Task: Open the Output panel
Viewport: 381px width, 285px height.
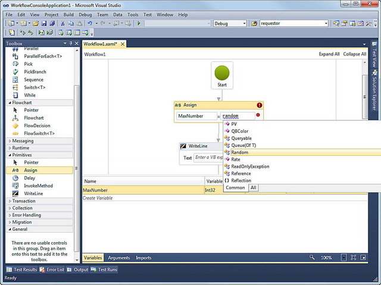Action: (x=78, y=270)
